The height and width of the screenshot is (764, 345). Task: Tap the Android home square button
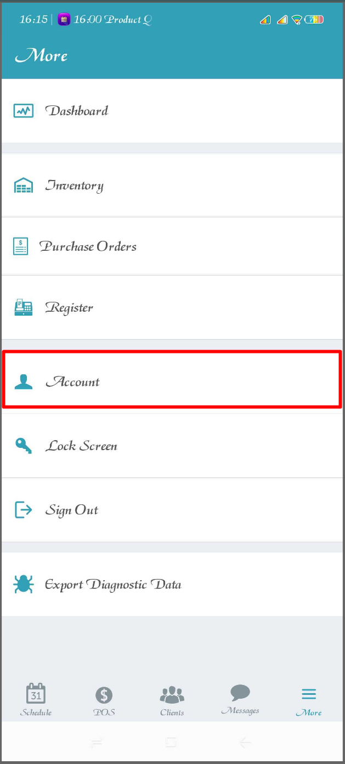[172, 743]
